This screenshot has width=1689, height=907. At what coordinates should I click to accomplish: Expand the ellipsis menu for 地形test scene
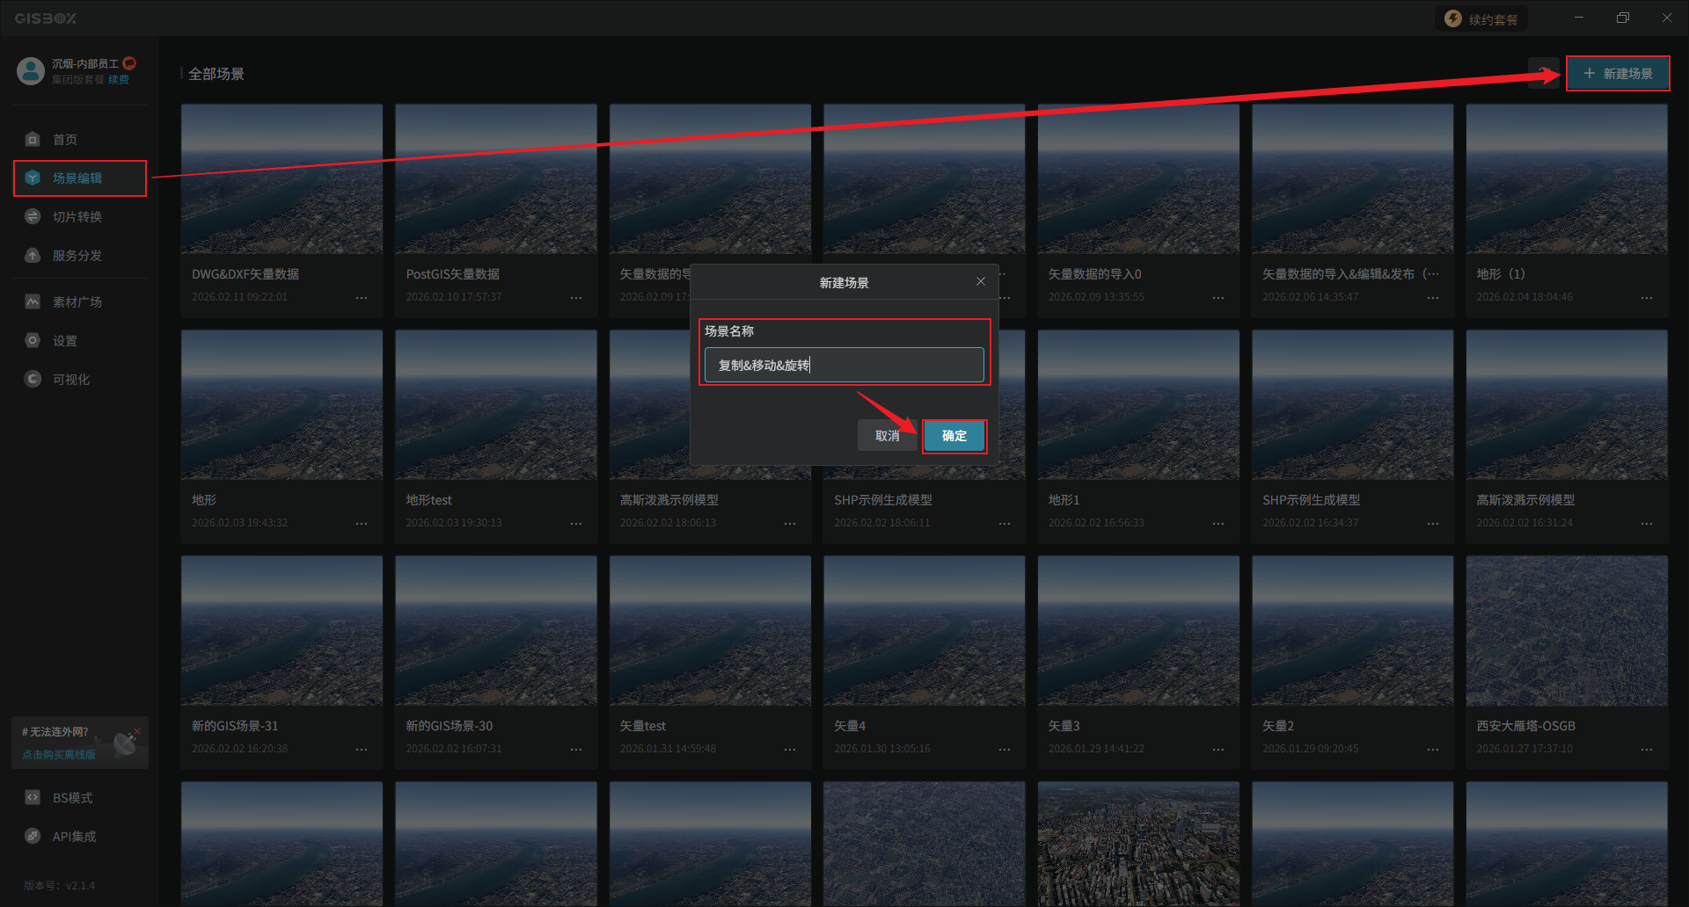tap(575, 524)
